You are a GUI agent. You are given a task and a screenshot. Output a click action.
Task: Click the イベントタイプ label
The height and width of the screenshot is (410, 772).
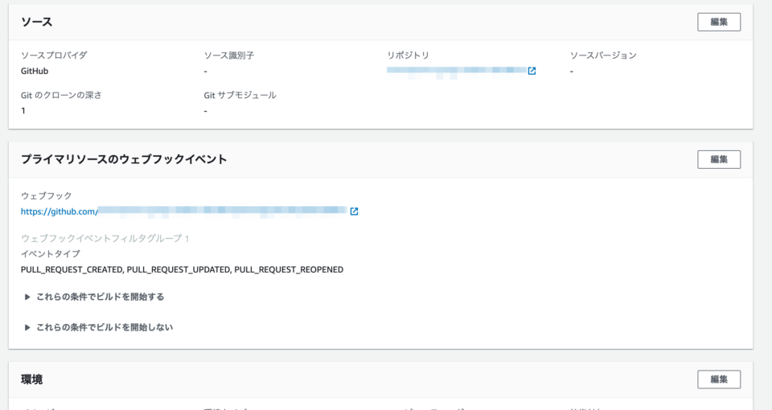[50, 254]
